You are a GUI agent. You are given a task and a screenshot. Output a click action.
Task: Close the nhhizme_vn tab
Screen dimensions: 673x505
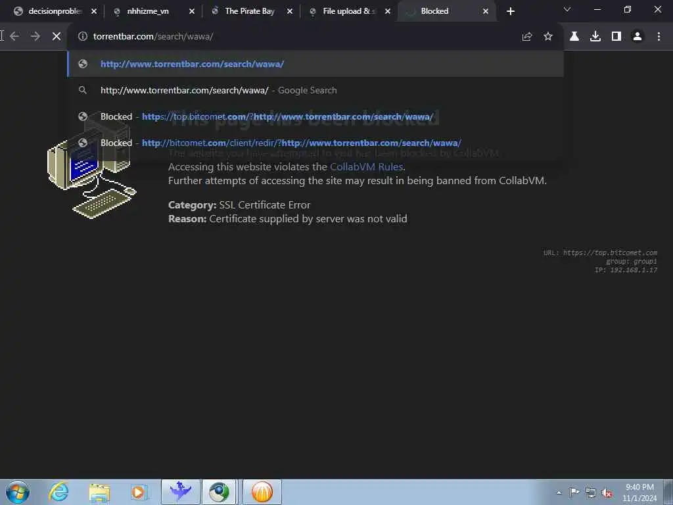point(192,12)
